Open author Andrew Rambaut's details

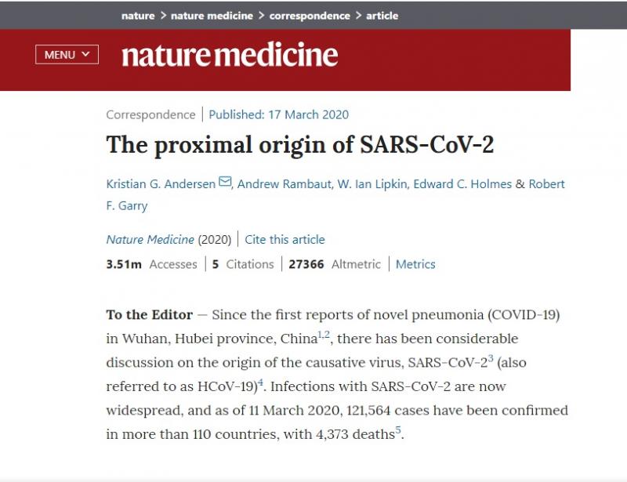(x=283, y=184)
